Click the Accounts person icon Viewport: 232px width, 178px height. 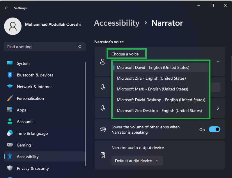[x=10, y=122]
